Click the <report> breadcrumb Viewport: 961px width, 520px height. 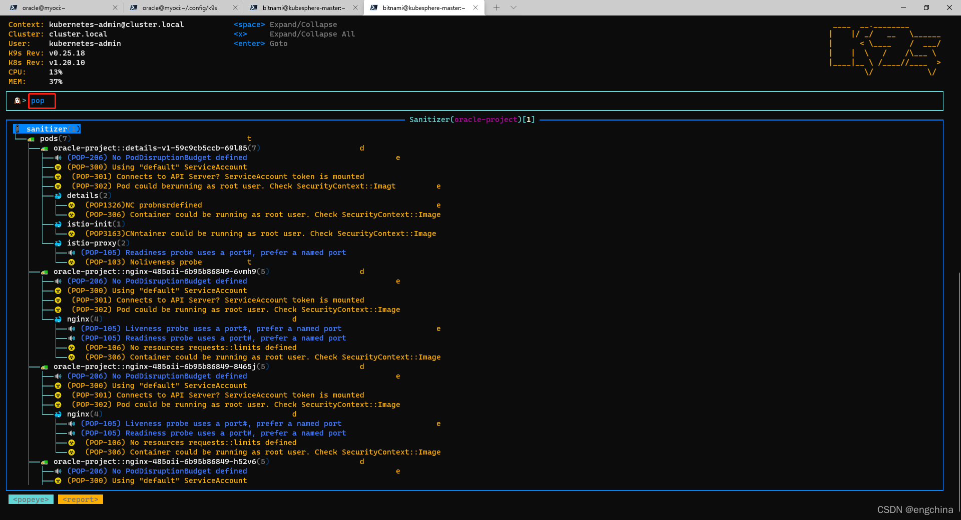tap(81, 499)
